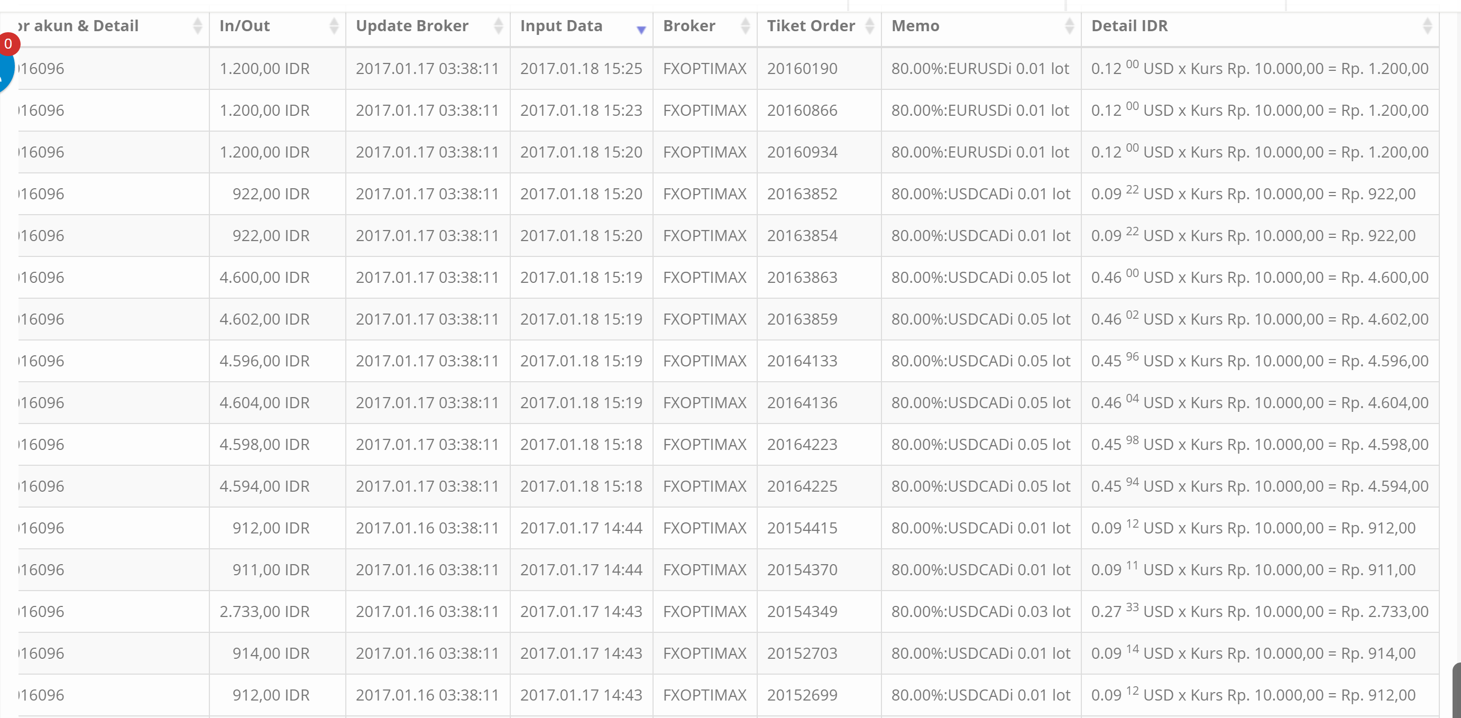Sort table by Update Broker arrows
1461x718 pixels.
point(499,26)
